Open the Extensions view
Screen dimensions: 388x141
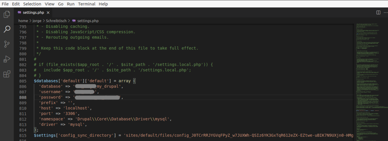[x=7, y=74]
